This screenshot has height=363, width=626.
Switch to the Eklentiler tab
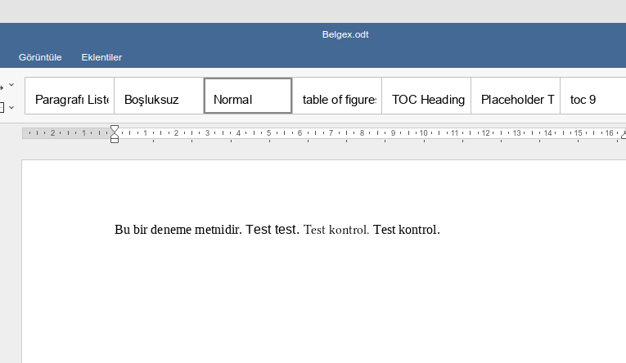click(x=101, y=57)
